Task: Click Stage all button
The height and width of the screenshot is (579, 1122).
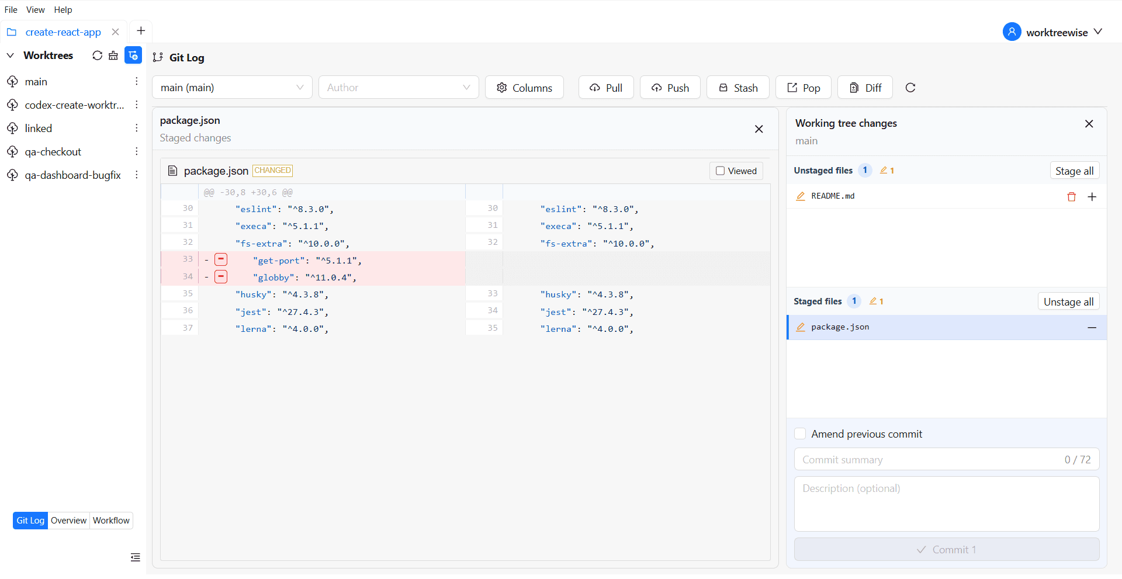Action: pos(1075,171)
